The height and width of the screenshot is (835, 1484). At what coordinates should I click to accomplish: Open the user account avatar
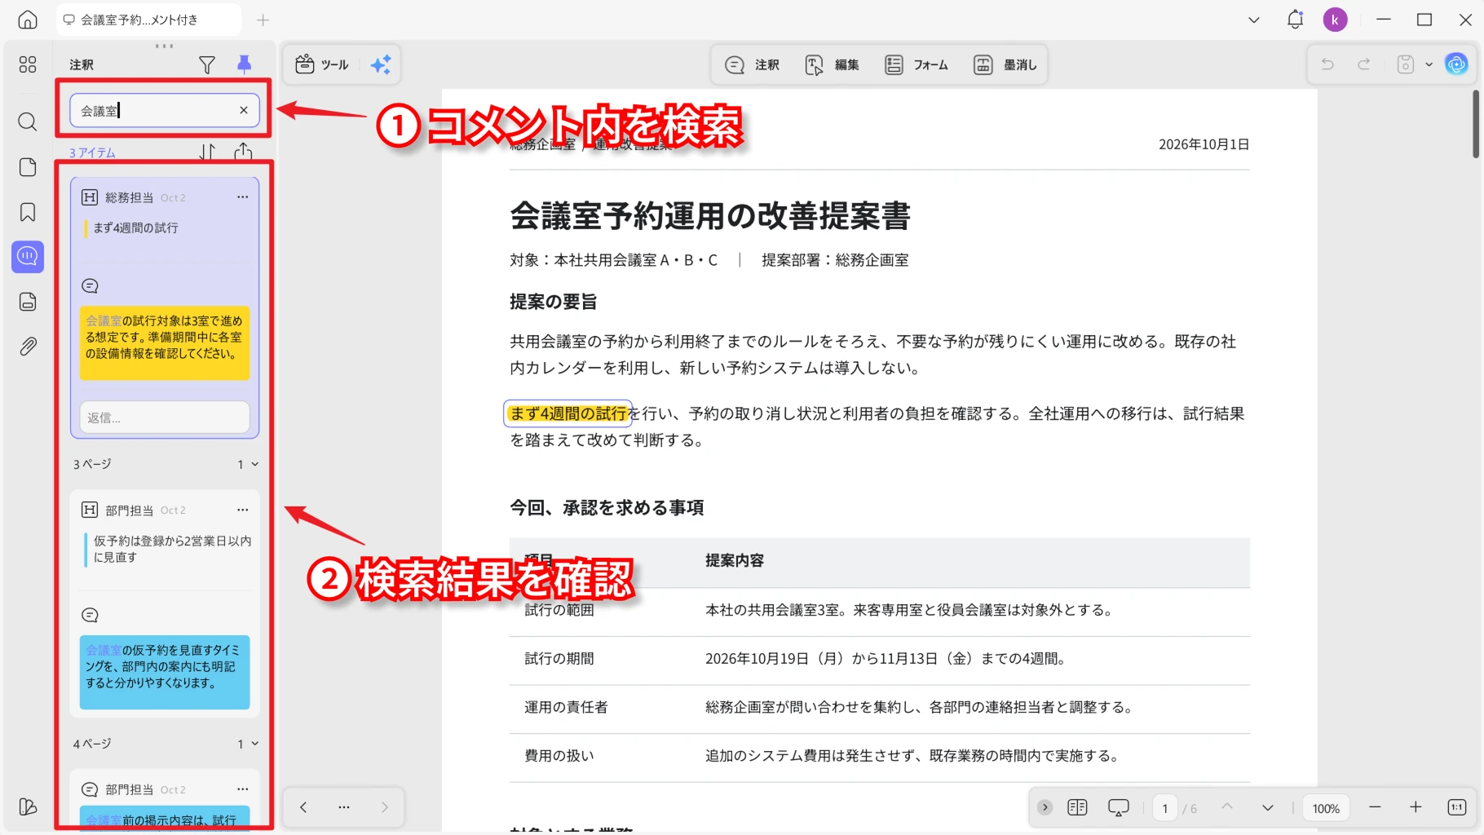pos(1336,20)
